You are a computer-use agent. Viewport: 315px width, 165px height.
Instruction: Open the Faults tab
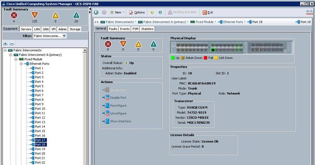click(113, 29)
